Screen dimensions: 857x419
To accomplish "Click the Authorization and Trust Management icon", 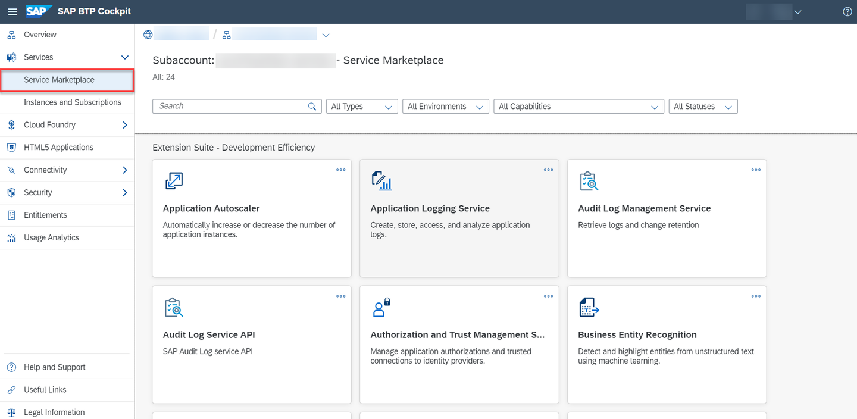I will (x=381, y=307).
